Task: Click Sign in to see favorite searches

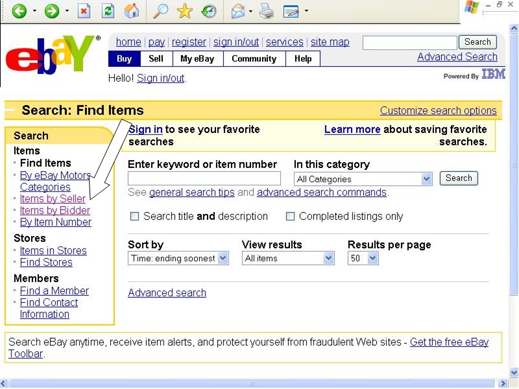Action: click(145, 129)
